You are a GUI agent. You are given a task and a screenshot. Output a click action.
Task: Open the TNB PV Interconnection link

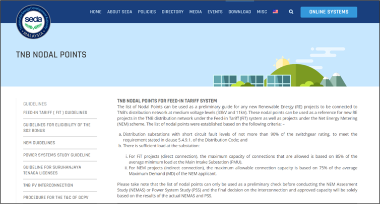click(48, 185)
